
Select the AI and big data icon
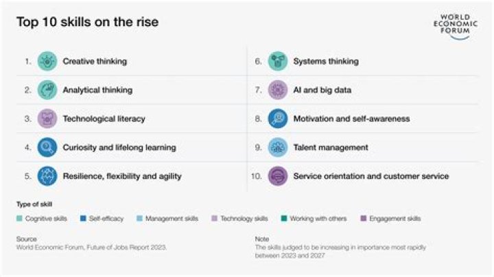coord(277,90)
